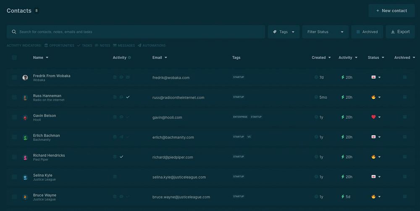Image resolution: width=420 pixels, height=211 pixels.
Task: Click the messages envelope icon in Fredrik's row
Action: [x=128, y=77]
